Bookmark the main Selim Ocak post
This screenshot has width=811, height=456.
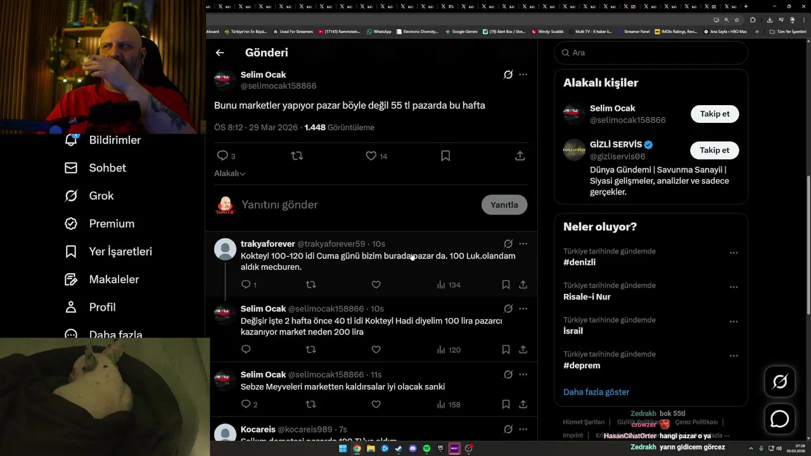(x=445, y=156)
